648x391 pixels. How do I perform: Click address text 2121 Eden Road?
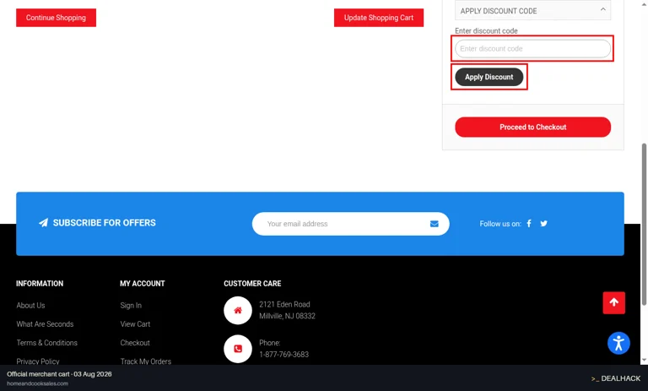[284, 304]
